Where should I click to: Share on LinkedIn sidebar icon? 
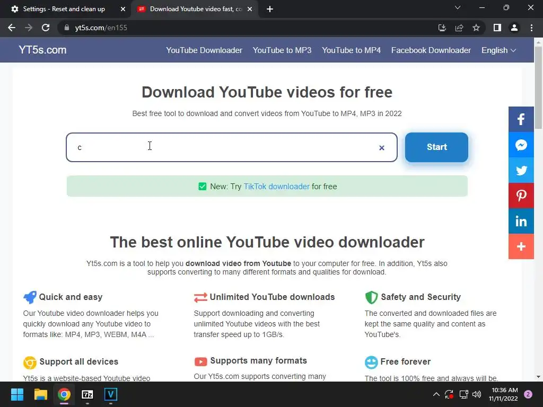(x=521, y=221)
